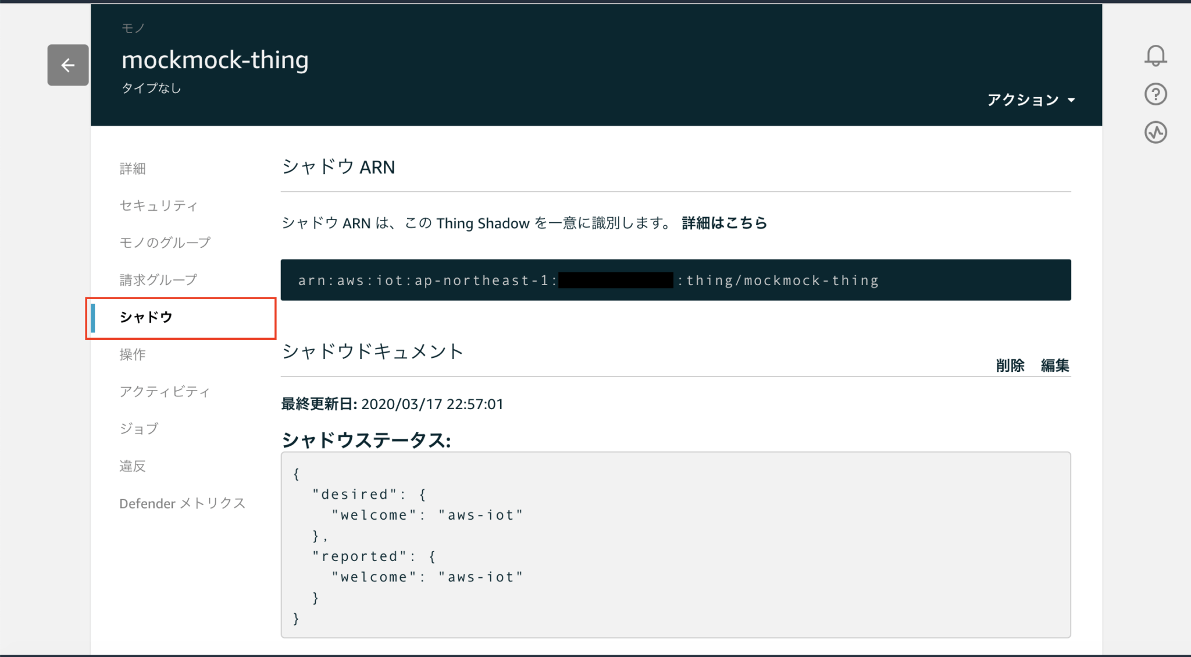Open the help question mark icon
The width and height of the screenshot is (1191, 657).
coord(1156,94)
